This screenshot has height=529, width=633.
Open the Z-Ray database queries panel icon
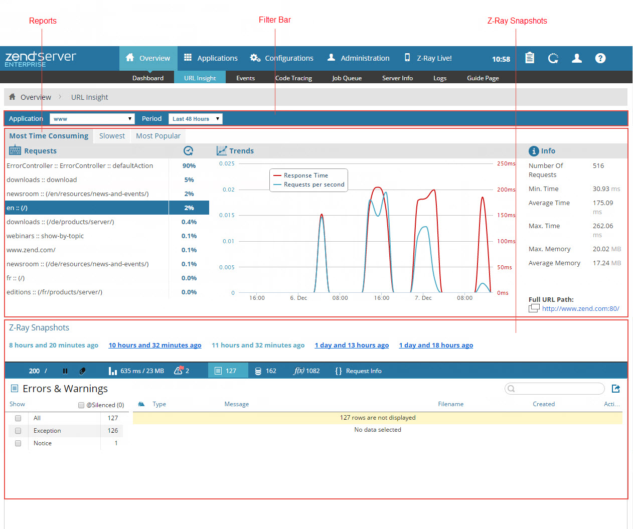click(x=258, y=371)
